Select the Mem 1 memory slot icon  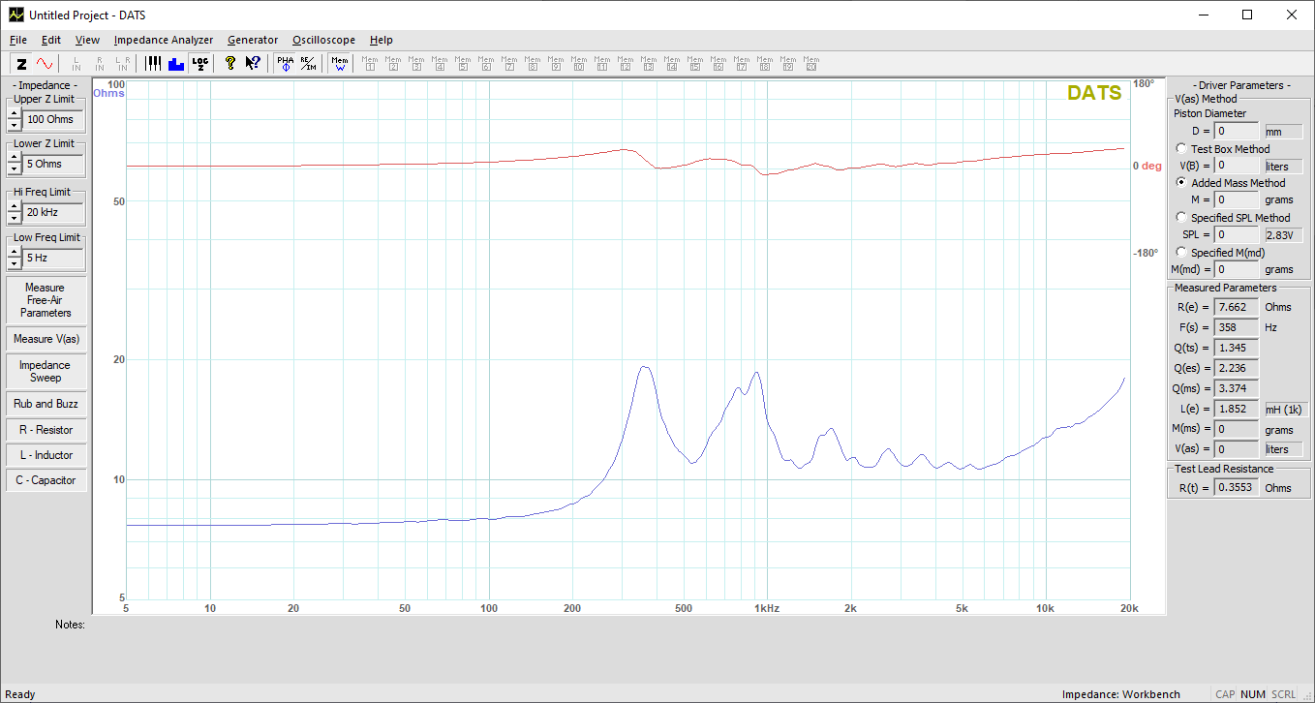(x=370, y=64)
